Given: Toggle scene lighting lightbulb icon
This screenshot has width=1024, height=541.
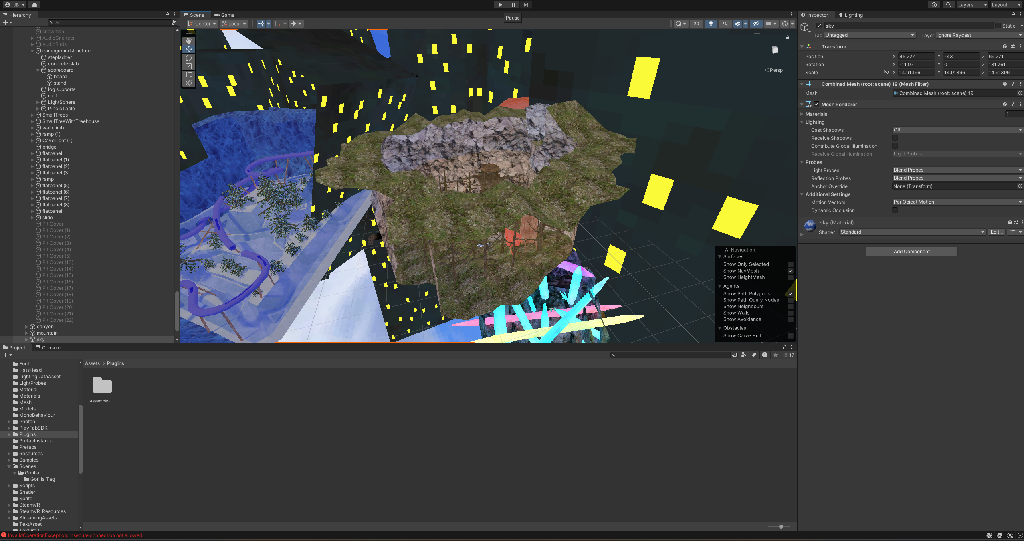Looking at the screenshot, I should pyautogui.click(x=711, y=24).
